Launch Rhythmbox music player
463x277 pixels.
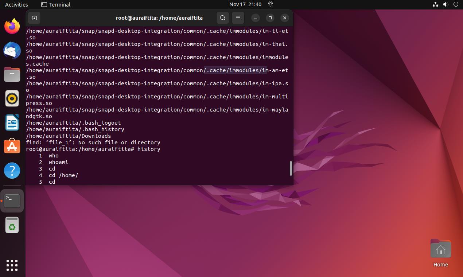point(12,98)
